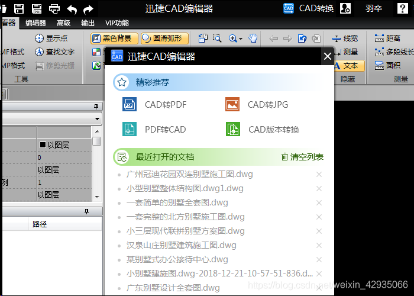Screen dimensions: 414x296
Task: Pin the lower panel above 路径
Action: click(86, 211)
